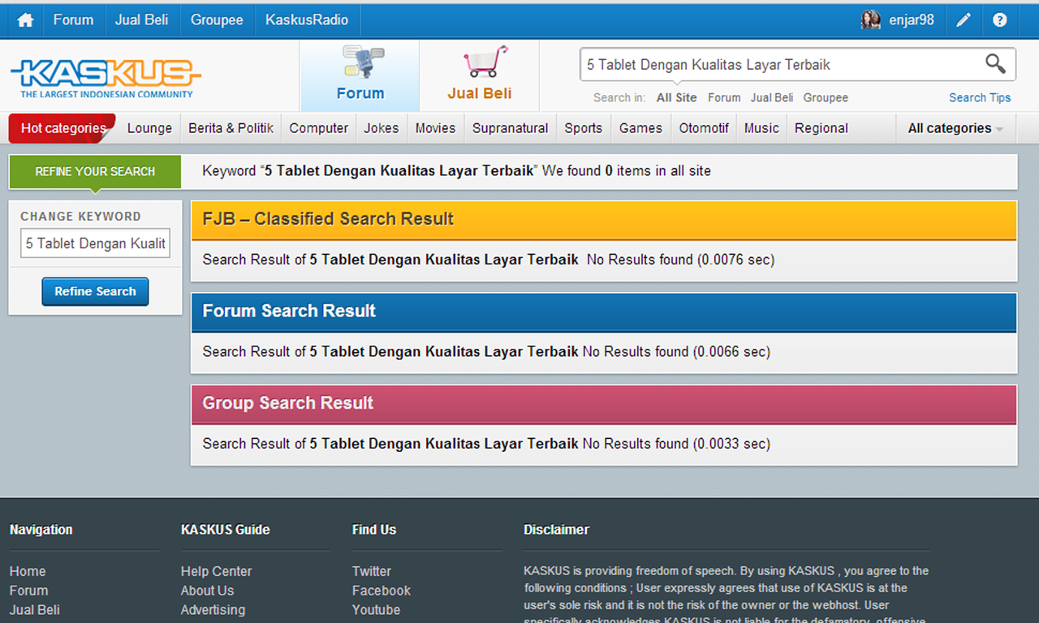Image resolution: width=1039 pixels, height=623 pixels.
Task: Open the Music category
Action: tap(761, 128)
